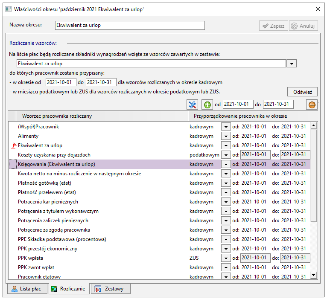
Task: Expand period dropdown for Koszty uzyskania przy dojazdach
Action: click(x=226, y=155)
